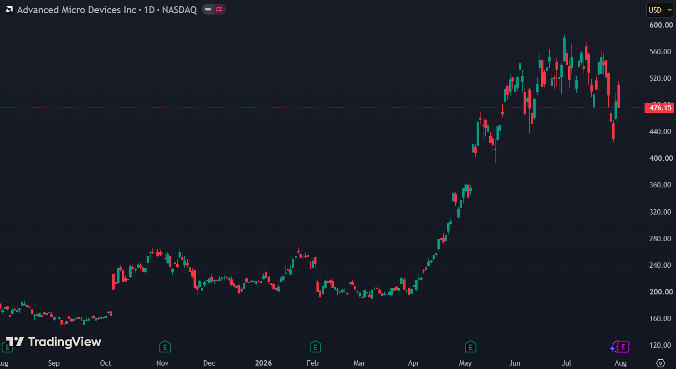Click the Feb label on time axis
Image resolution: width=676 pixels, height=369 pixels.
click(x=313, y=363)
